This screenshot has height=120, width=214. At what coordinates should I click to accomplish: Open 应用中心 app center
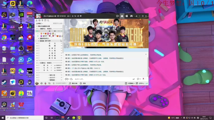(x=140, y=83)
